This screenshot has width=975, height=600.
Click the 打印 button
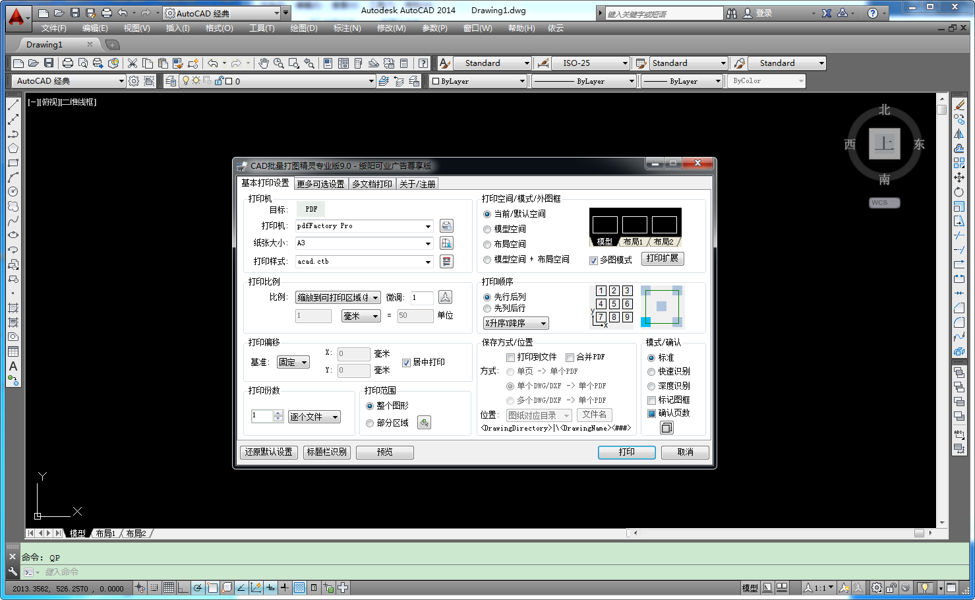point(627,452)
